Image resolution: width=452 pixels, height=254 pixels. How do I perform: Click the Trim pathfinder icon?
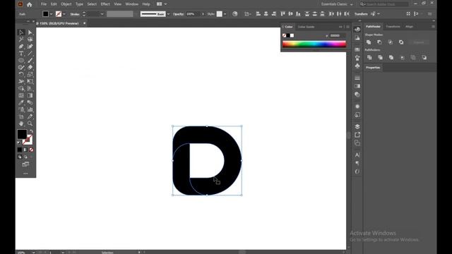pyautogui.click(x=380, y=58)
